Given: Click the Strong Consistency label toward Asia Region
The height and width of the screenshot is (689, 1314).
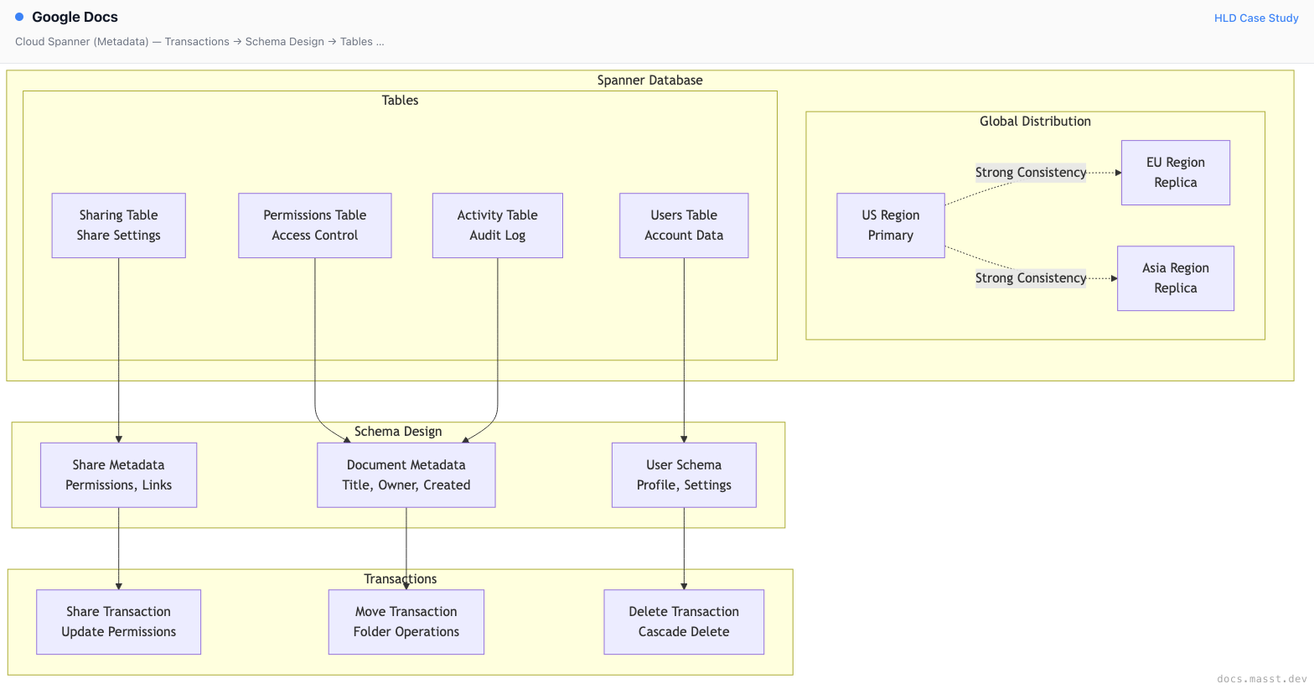Looking at the screenshot, I should tap(1031, 278).
